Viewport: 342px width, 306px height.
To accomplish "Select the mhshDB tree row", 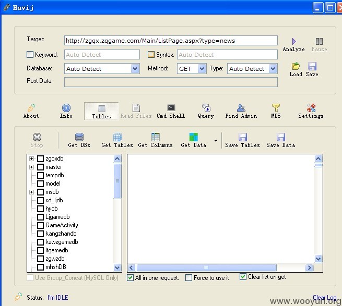I will [56, 267].
